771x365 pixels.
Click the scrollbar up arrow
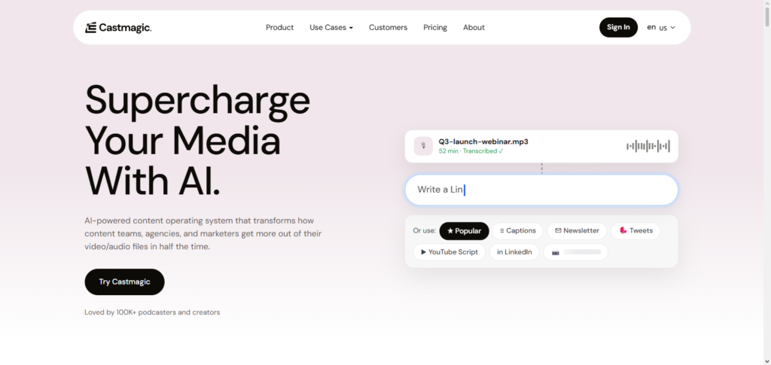coord(766,4)
